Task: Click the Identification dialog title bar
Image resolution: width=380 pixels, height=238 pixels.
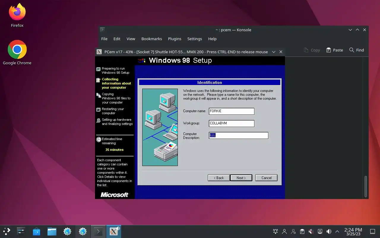Action: pyautogui.click(x=210, y=82)
